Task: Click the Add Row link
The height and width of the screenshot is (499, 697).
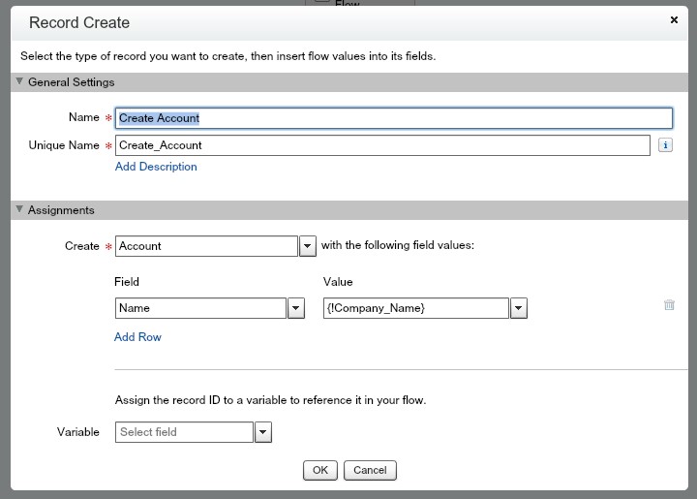Action: [137, 337]
